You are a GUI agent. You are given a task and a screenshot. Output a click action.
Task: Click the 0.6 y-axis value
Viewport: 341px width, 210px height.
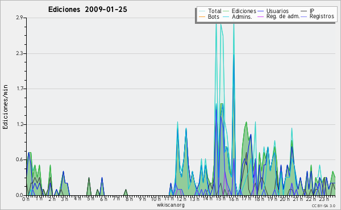tap(19, 159)
